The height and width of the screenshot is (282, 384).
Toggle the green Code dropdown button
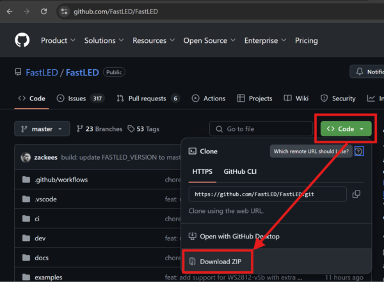(x=346, y=129)
